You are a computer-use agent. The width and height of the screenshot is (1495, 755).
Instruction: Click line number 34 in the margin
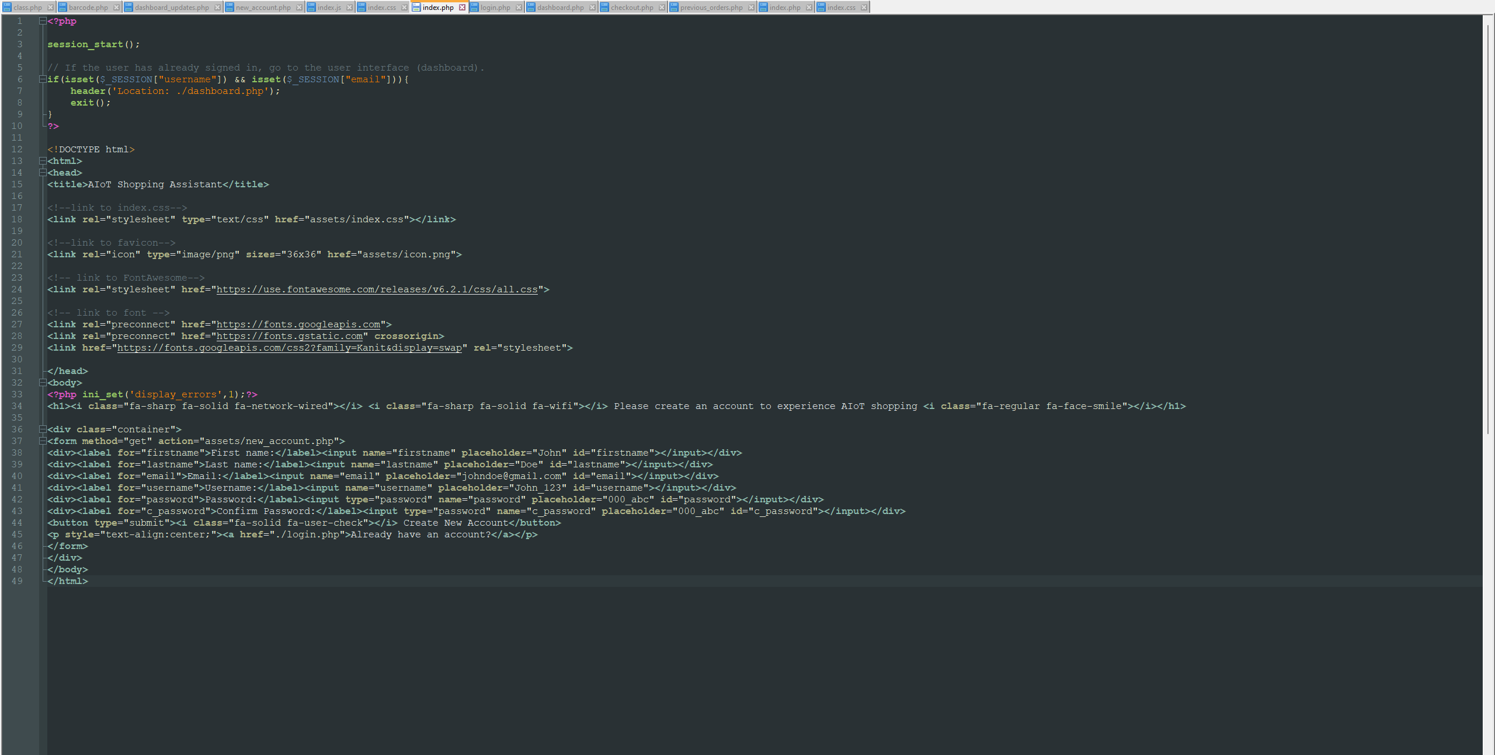pos(18,406)
